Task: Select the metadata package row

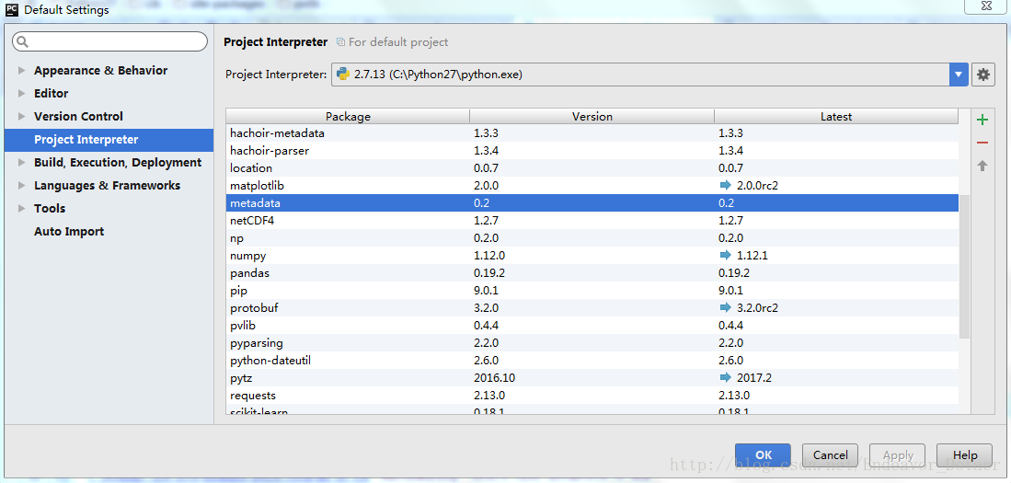Action: [592, 203]
